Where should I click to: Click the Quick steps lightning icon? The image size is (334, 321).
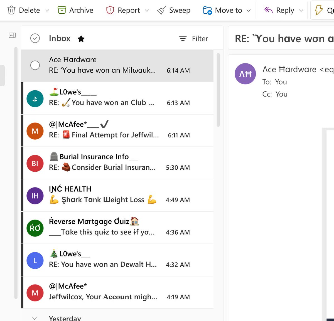pos(319,10)
